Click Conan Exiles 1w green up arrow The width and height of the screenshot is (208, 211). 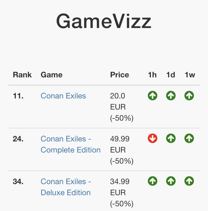189,96
